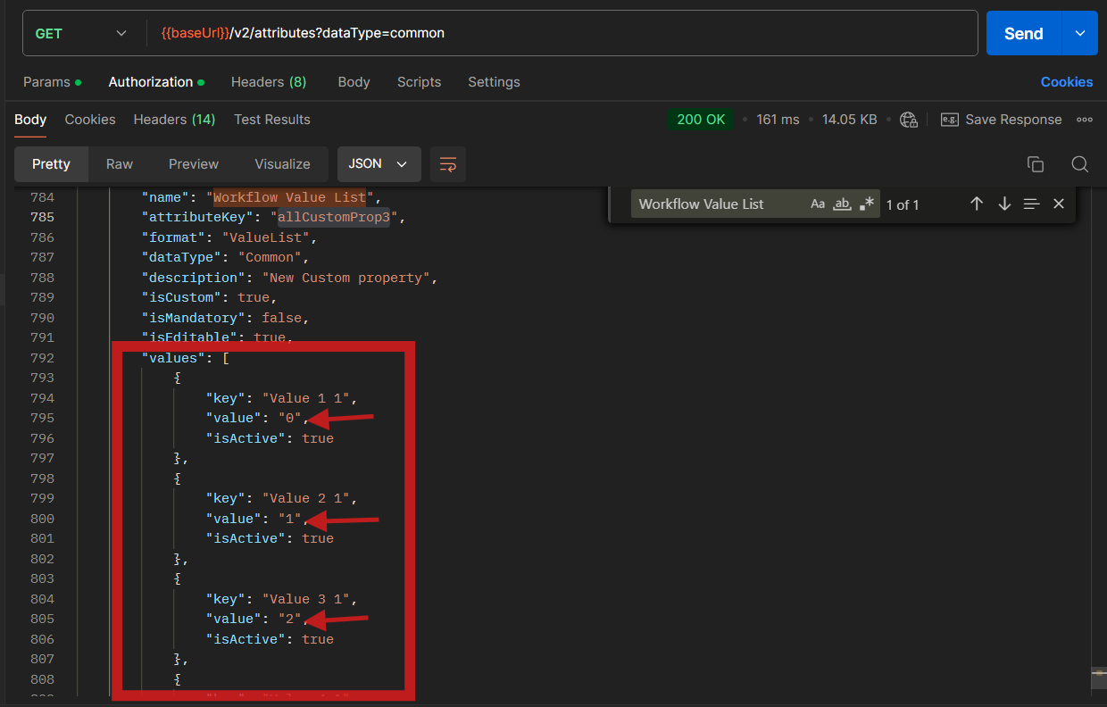Go to the next search match arrow
Viewport: 1107px width, 707px height.
[1004, 204]
